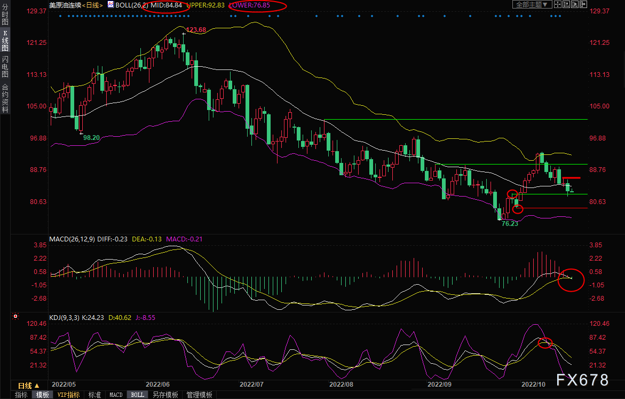Open the 闪电图 sidebar view

[x=5, y=67]
